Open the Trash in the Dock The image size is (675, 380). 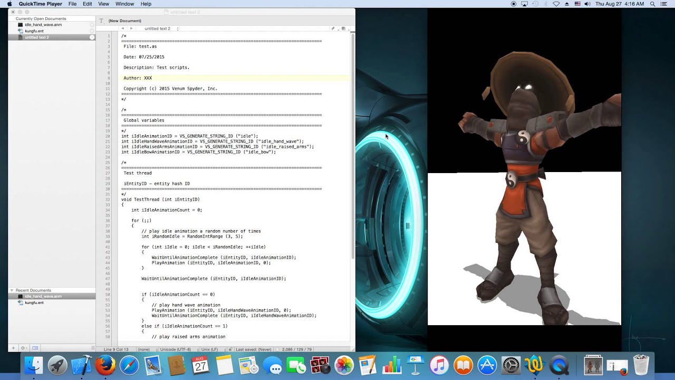click(641, 365)
